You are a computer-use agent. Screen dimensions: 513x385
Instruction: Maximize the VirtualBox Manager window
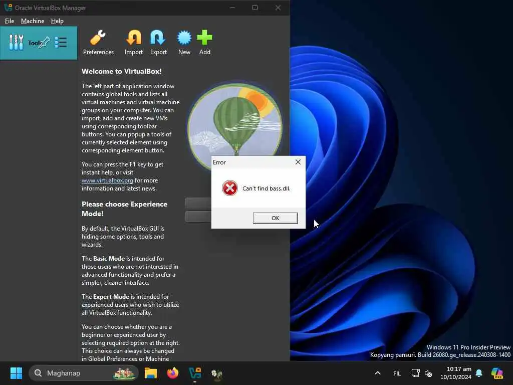(255, 8)
